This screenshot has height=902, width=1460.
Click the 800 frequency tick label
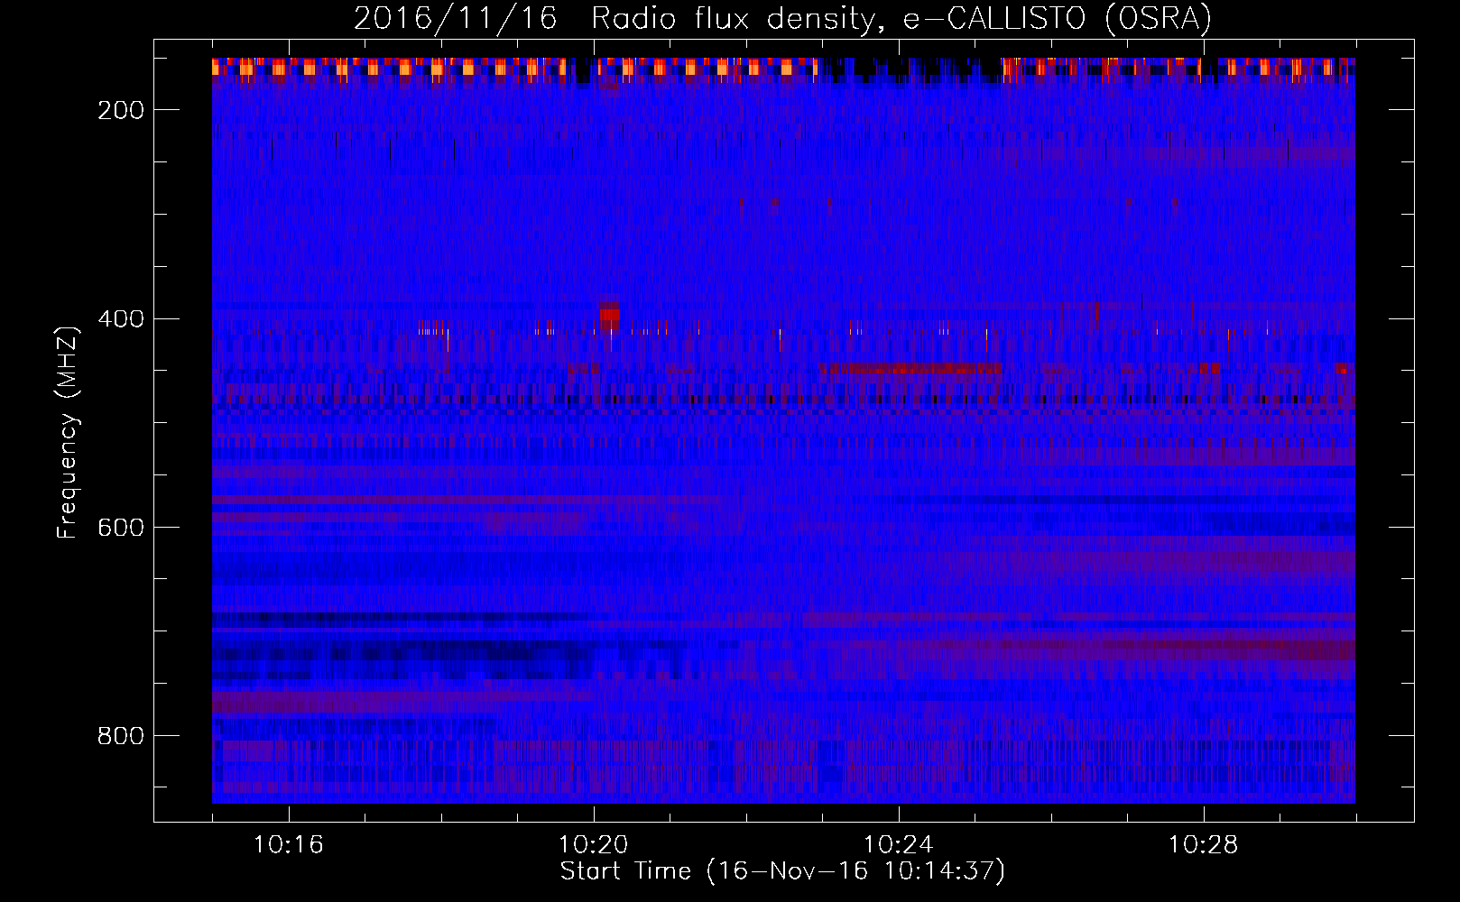pyautogui.click(x=120, y=736)
